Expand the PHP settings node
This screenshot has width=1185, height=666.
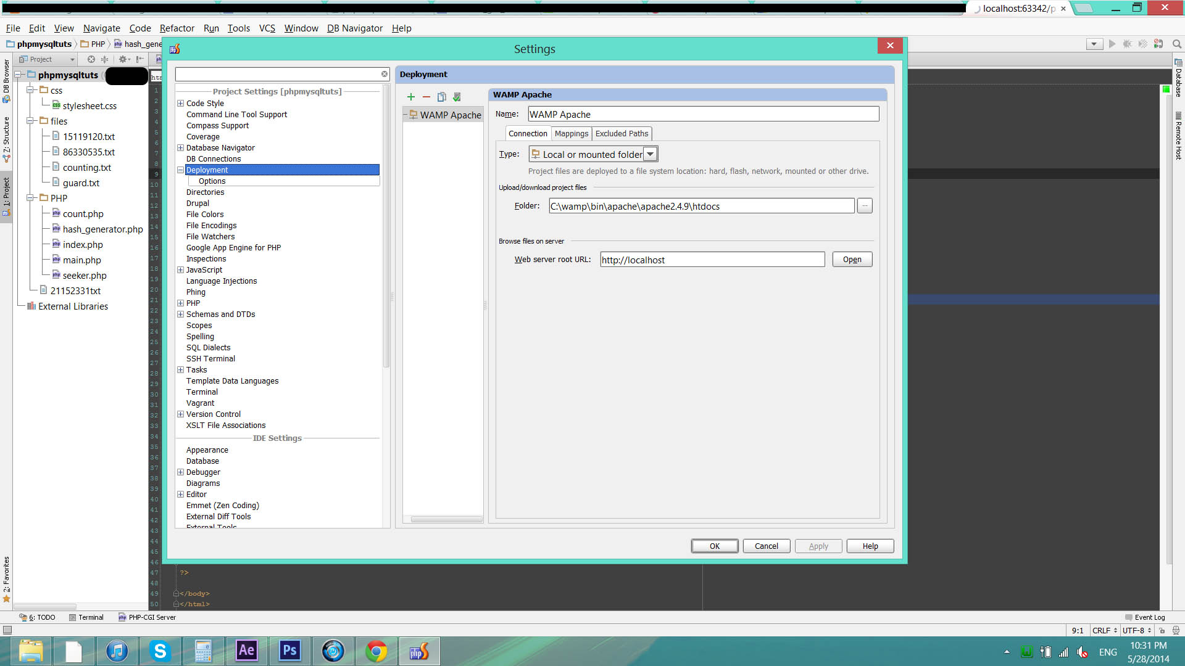[x=180, y=303]
